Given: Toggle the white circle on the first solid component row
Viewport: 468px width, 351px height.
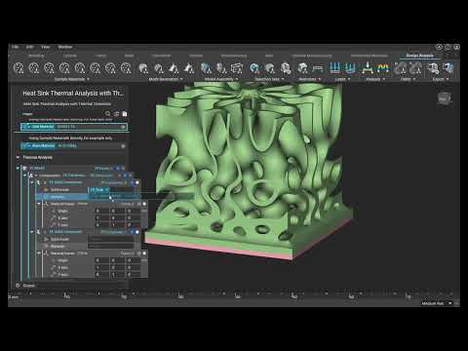Looking at the screenshot, I should pyautogui.click(x=137, y=182).
